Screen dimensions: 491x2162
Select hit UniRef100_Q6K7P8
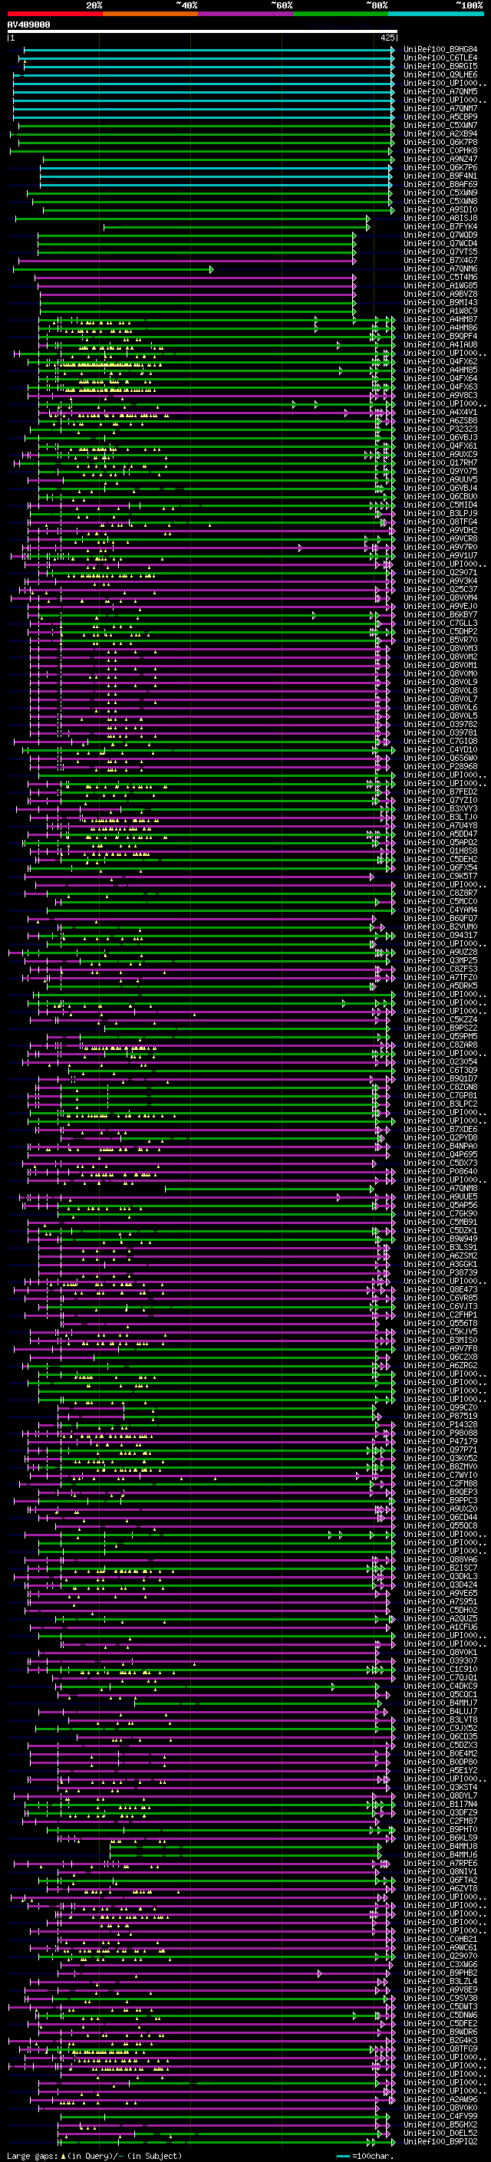[440, 142]
